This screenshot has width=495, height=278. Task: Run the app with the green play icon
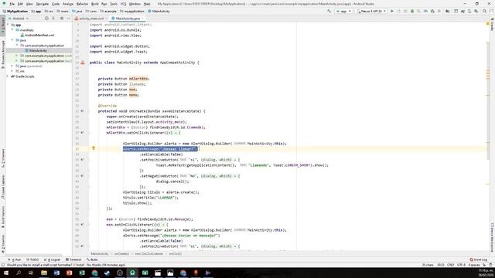tap(392, 11)
